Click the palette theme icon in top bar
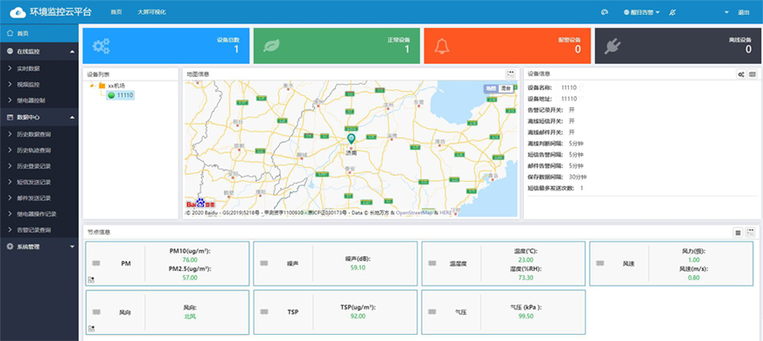Image resolution: width=763 pixels, height=341 pixels. coord(605,12)
